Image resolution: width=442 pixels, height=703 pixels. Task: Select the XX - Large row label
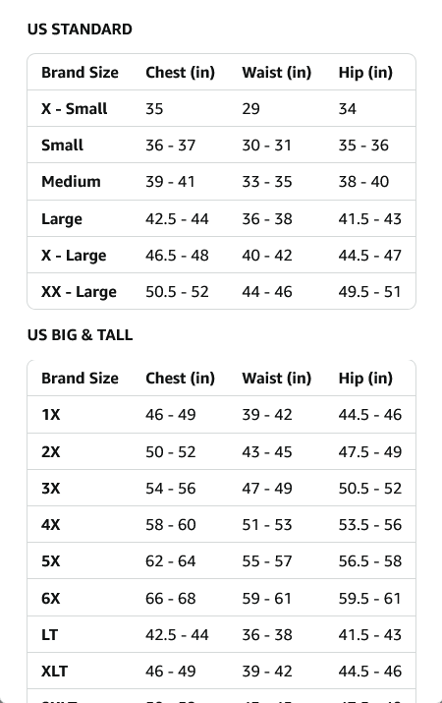pos(79,291)
